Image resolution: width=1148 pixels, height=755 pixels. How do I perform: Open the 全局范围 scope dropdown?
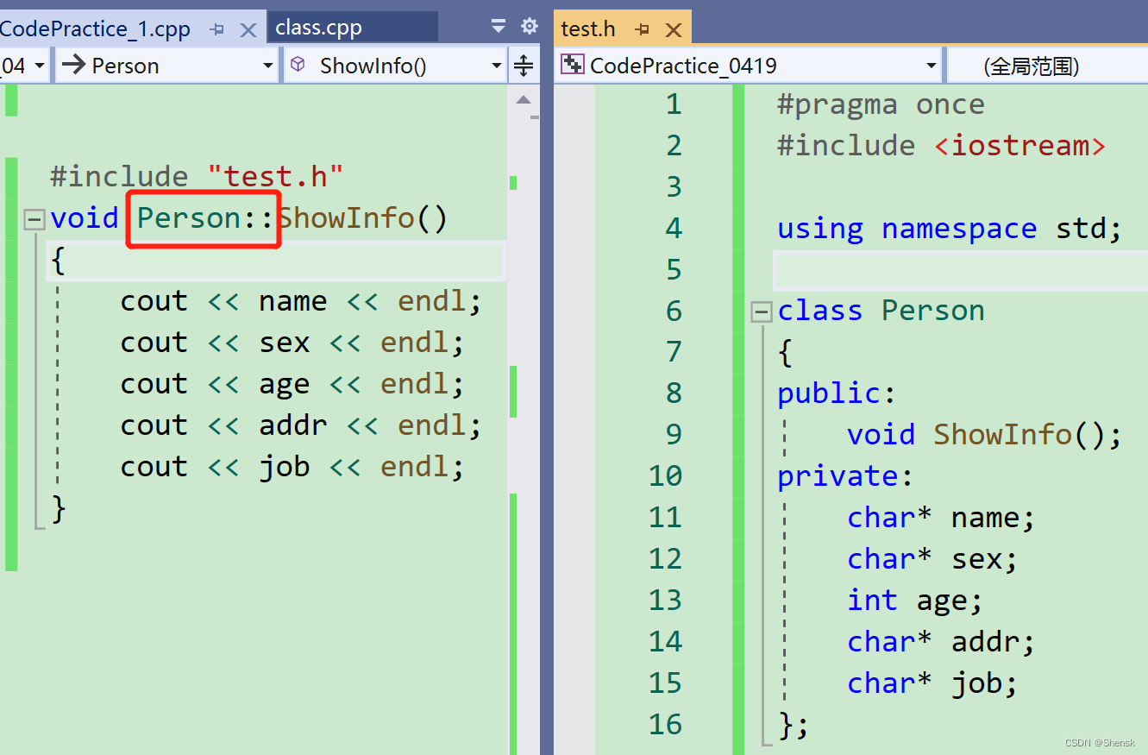click(1048, 66)
